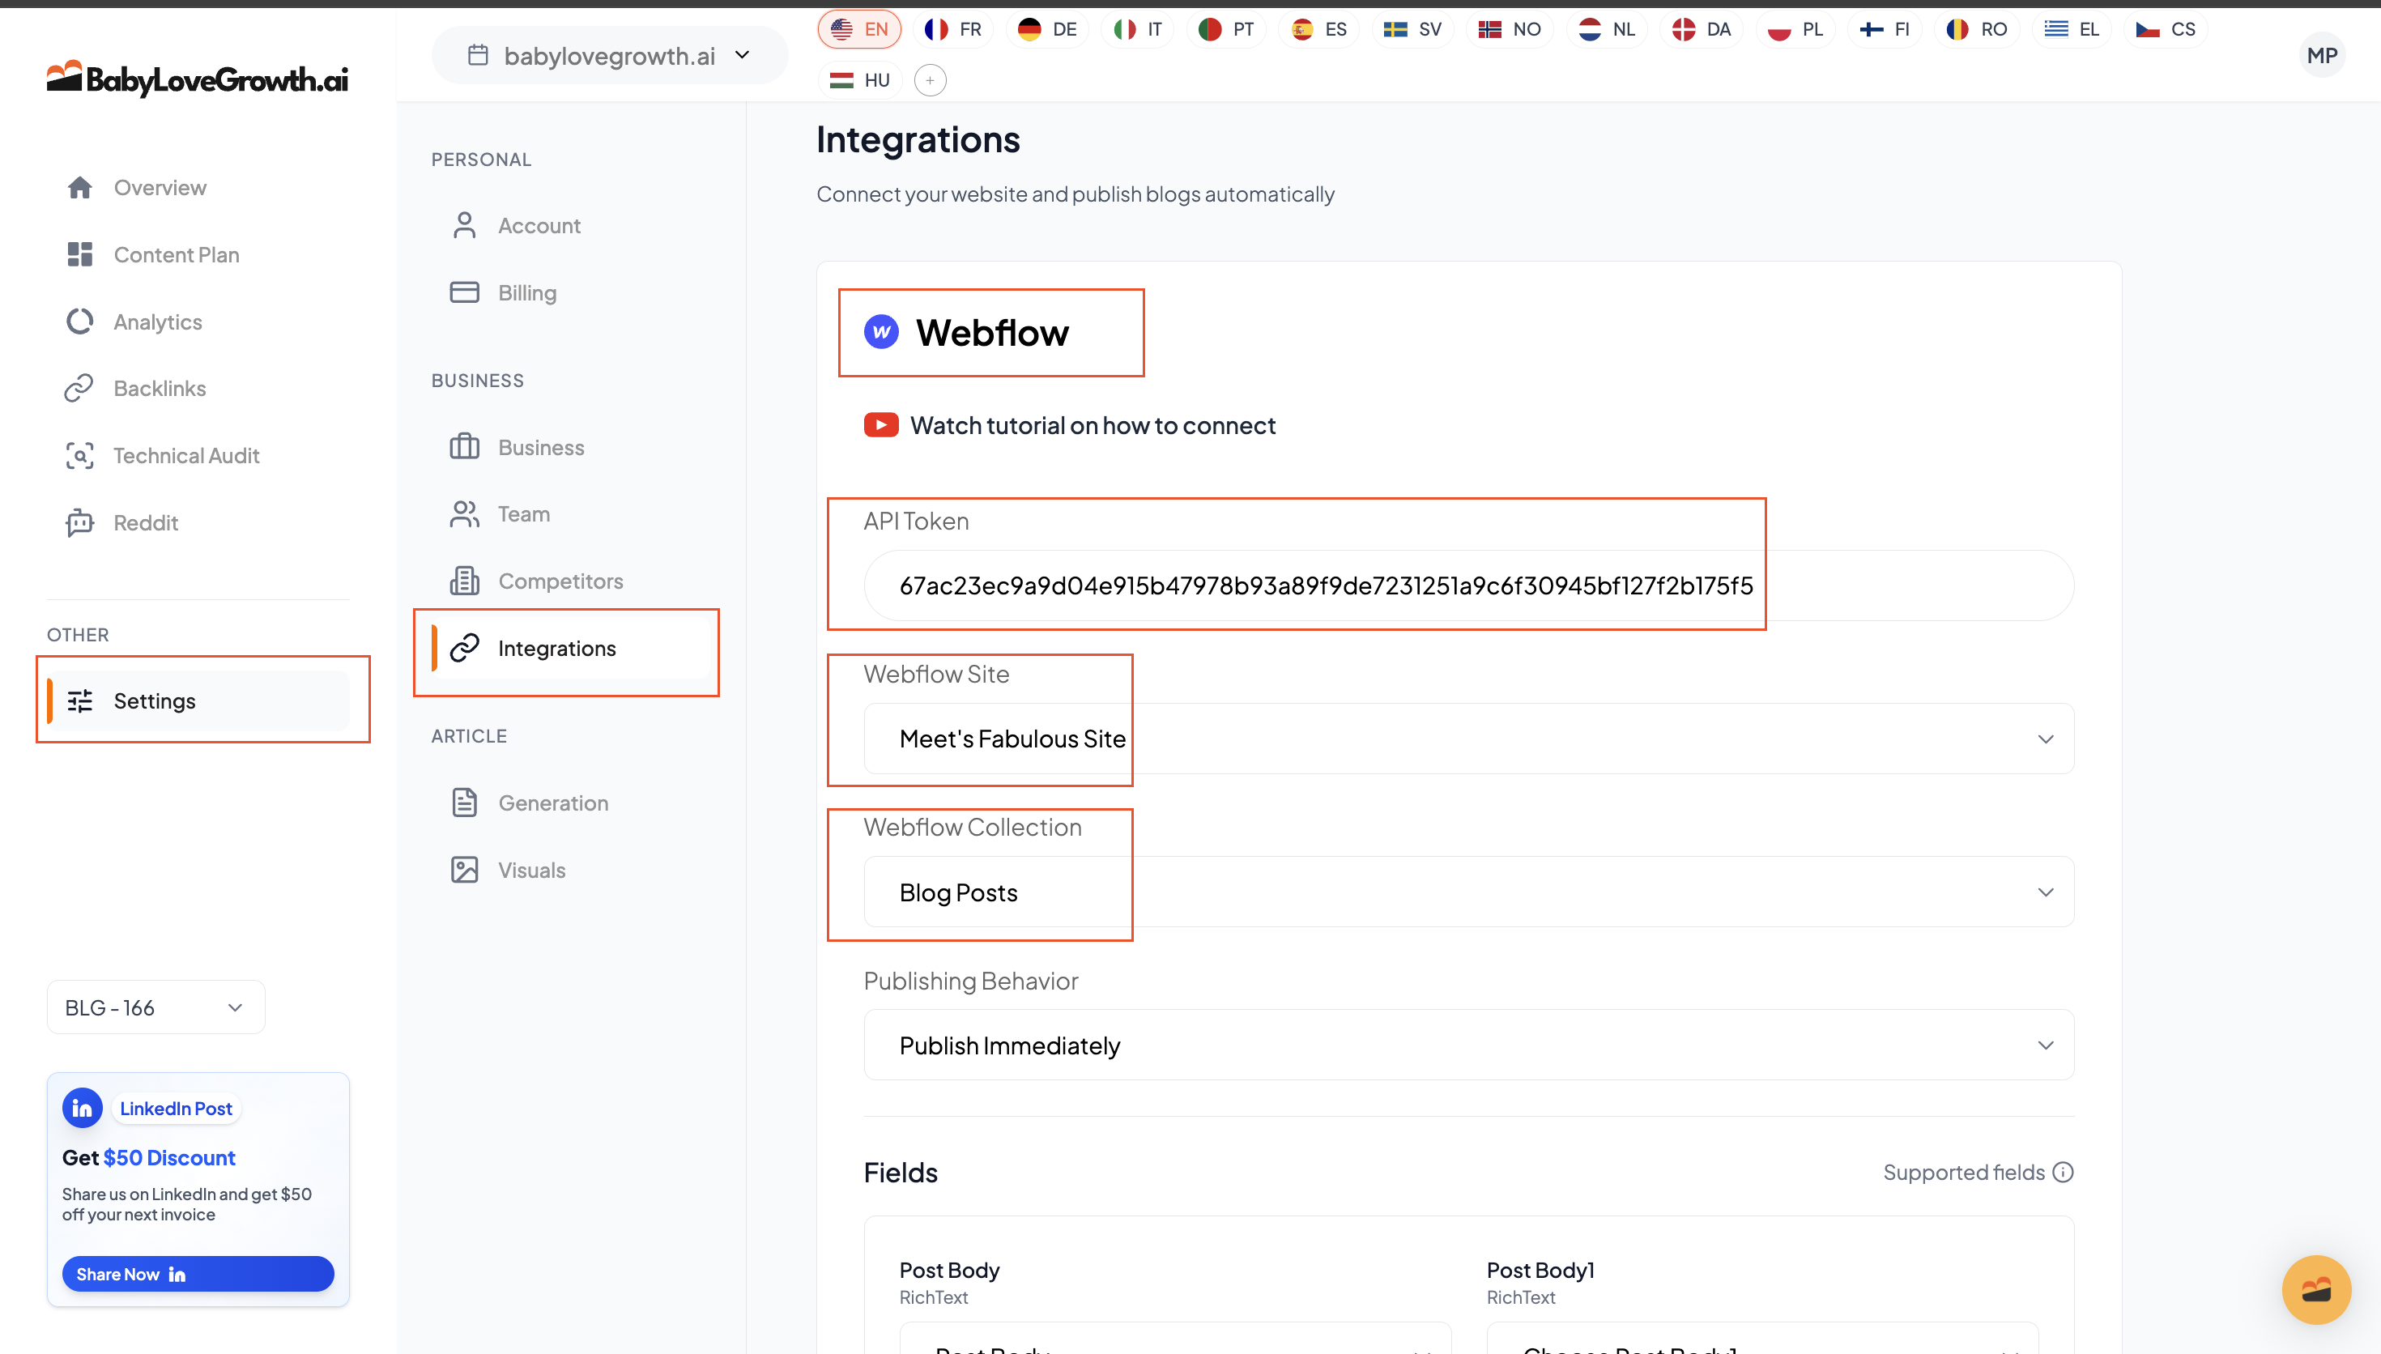Expand the BLG - 166 selector
The height and width of the screenshot is (1354, 2381).
pos(155,1007)
